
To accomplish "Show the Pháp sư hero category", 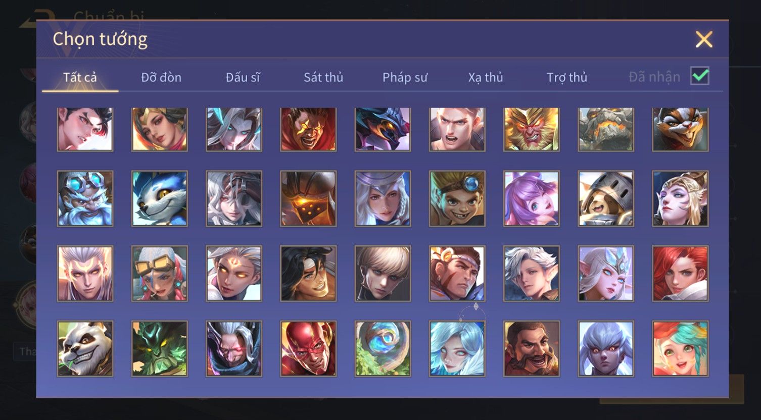I will tap(405, 77).
